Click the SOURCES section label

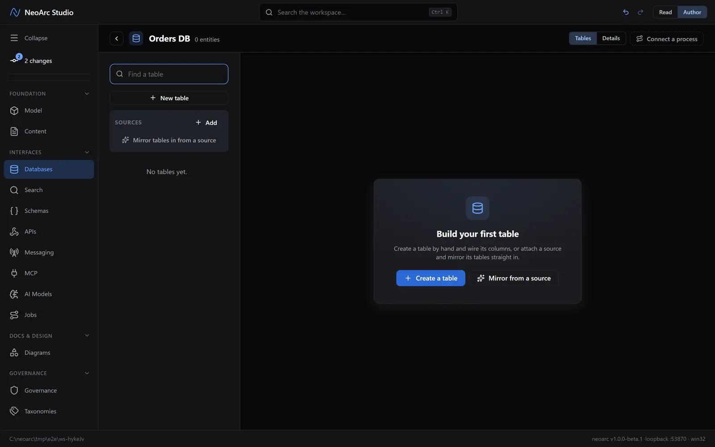tap(128, 122)
